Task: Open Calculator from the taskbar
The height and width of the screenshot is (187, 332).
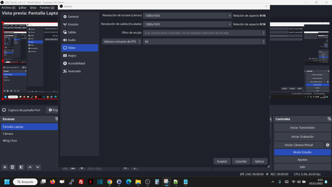Action: click(157, 182)
